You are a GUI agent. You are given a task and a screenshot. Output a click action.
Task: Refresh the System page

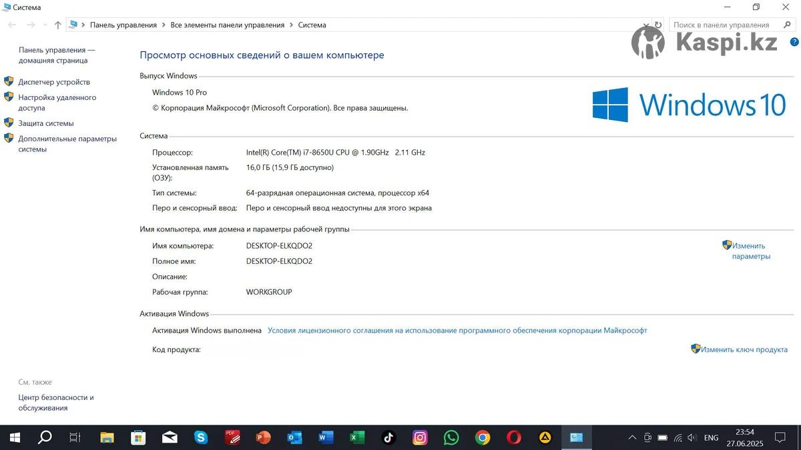[x=658, y=25]
